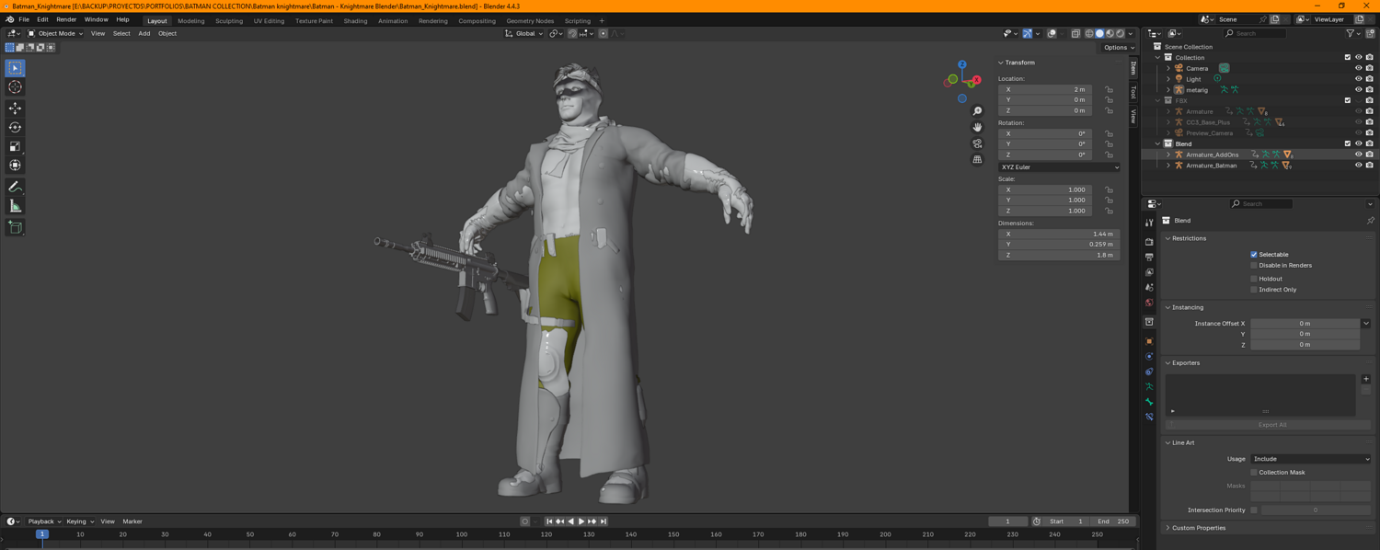Click the zoom view magnifier icon

pyautogui.click(x=977, y=111)
